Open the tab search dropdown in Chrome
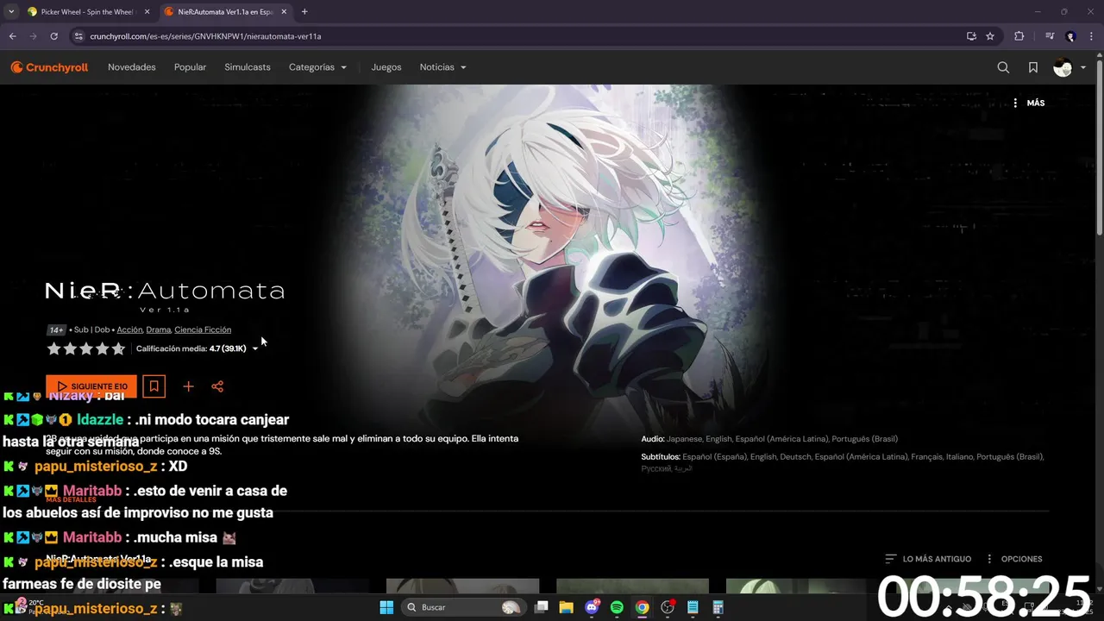The image size is (1104, 621). coord(11,12)
